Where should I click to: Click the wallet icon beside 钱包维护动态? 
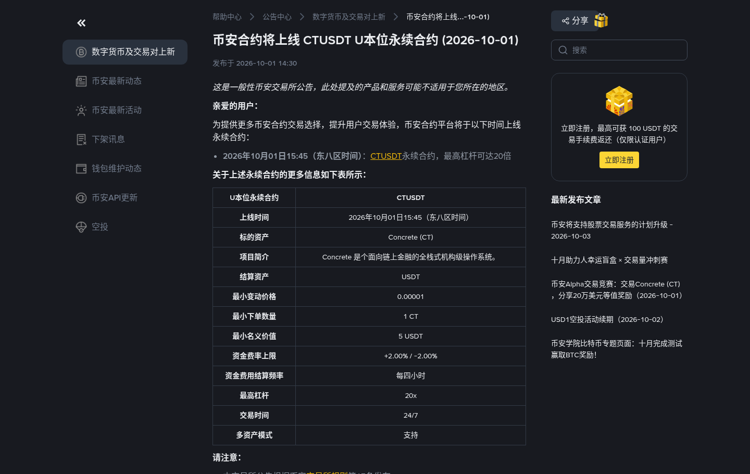pos(81,169)
